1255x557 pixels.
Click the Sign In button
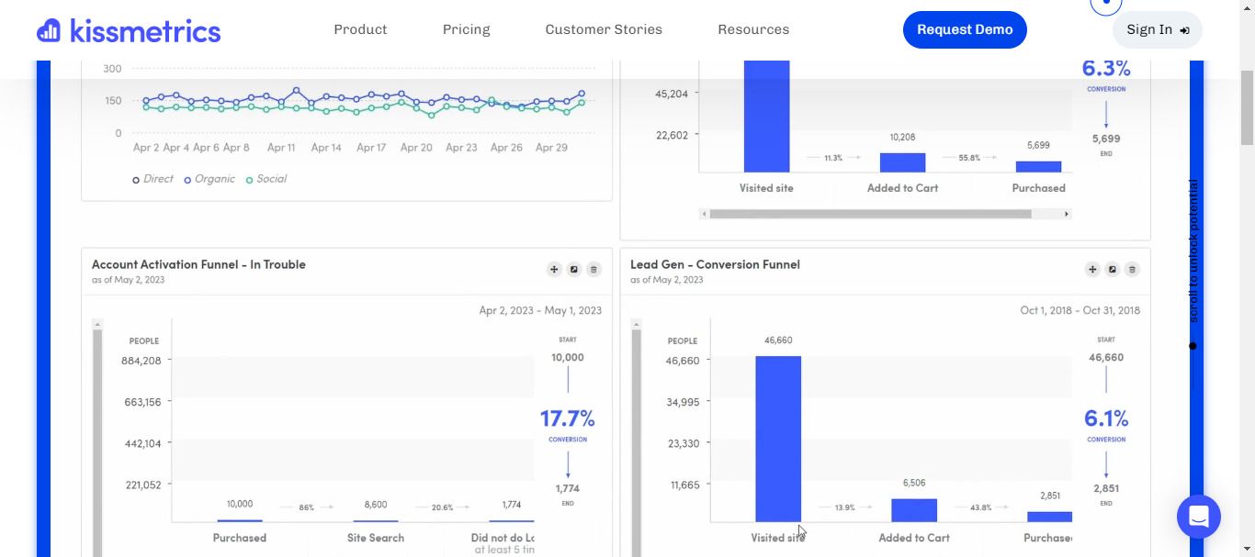1157,29
